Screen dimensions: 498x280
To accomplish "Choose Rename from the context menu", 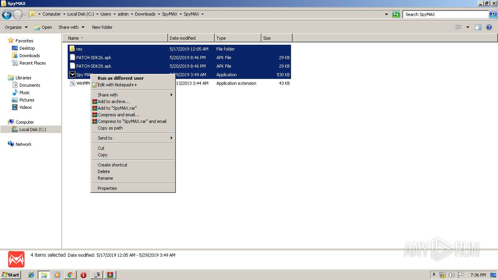I will point(133,178).
